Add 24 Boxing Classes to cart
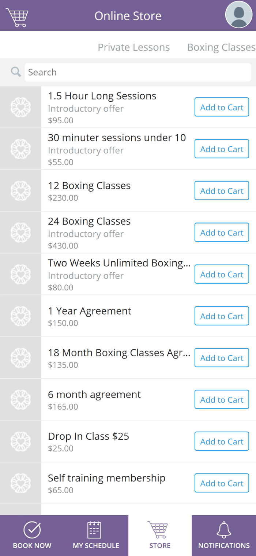The width and height of the screenshot is (256, 556). (x=222, y=233)
